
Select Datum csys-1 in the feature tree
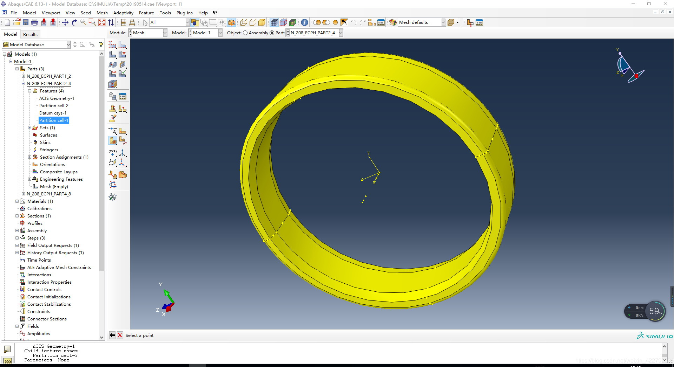pyautogui.click(x=53, y=113)
